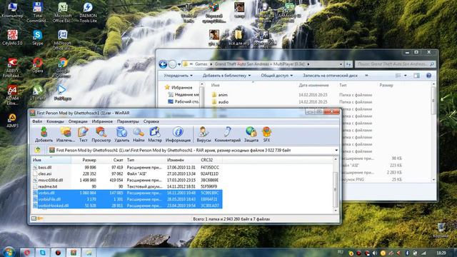
Task: Click the Извлечь (Extract) toolbar icon
Action: (x=66, y=134)
